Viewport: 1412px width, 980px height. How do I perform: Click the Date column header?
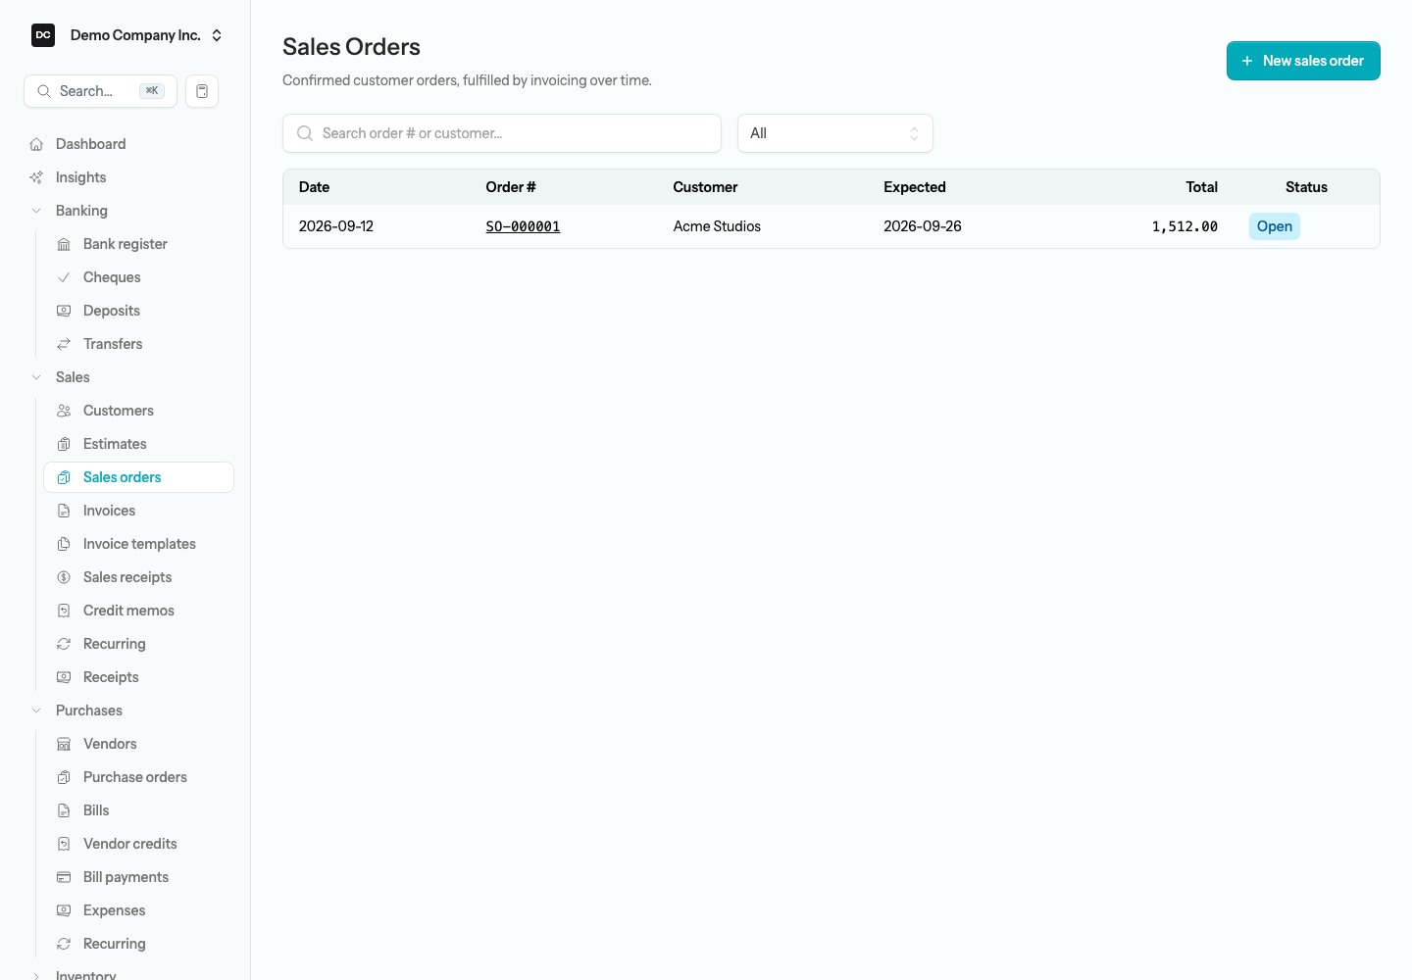[x=314, y=187]
